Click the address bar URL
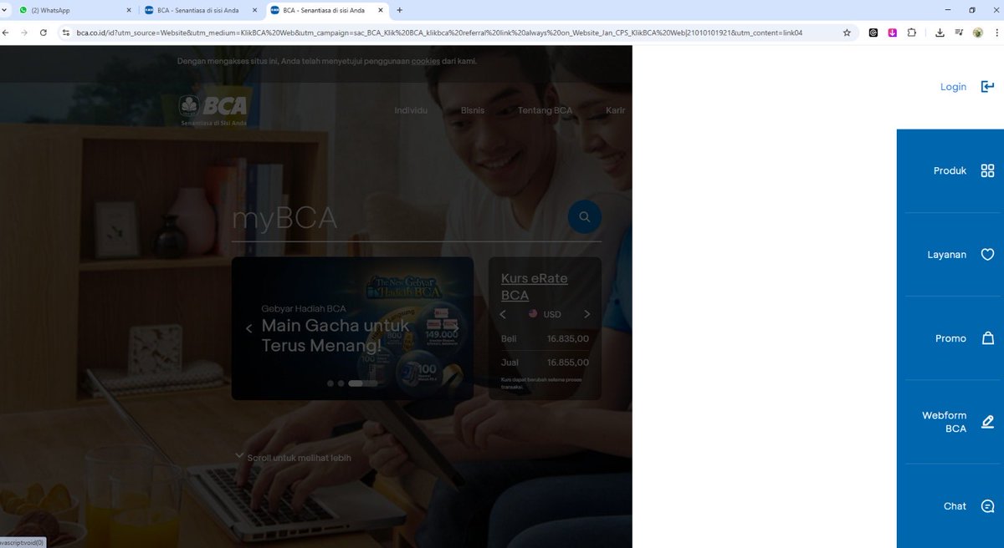Viewport: 1004px width, 548px height. [439, 33]
